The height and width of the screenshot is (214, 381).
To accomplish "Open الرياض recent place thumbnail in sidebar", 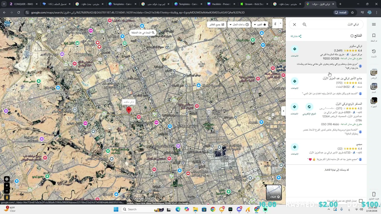I will point(374,73).
